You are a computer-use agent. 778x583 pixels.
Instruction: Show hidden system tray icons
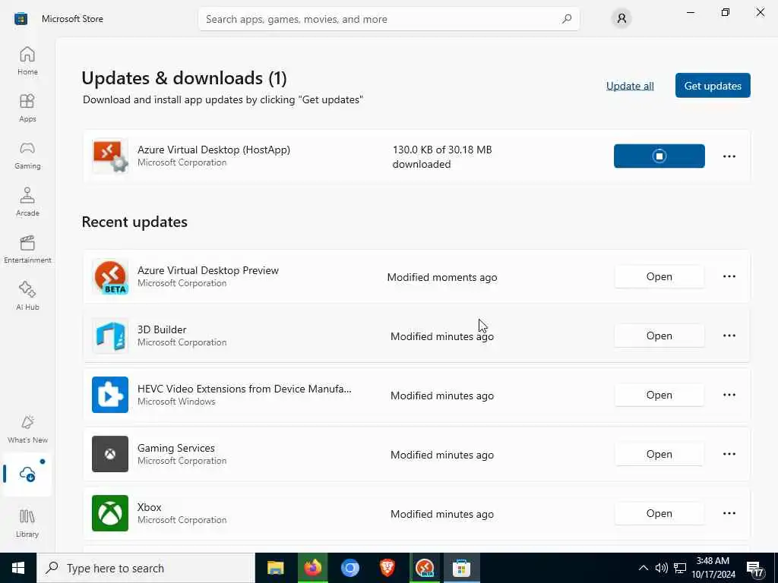(x=643, y=568)
